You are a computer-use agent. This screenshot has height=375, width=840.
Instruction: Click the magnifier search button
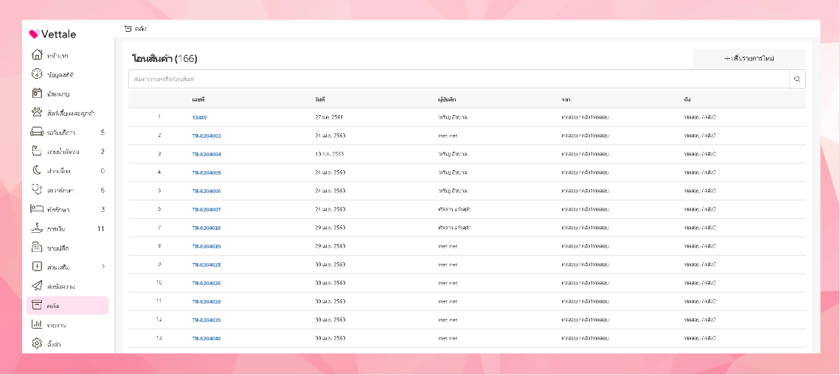(796, 79)
